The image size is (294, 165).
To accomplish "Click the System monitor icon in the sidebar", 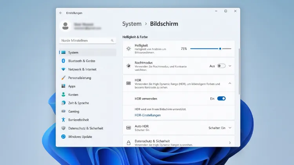I will pos(64,52).
